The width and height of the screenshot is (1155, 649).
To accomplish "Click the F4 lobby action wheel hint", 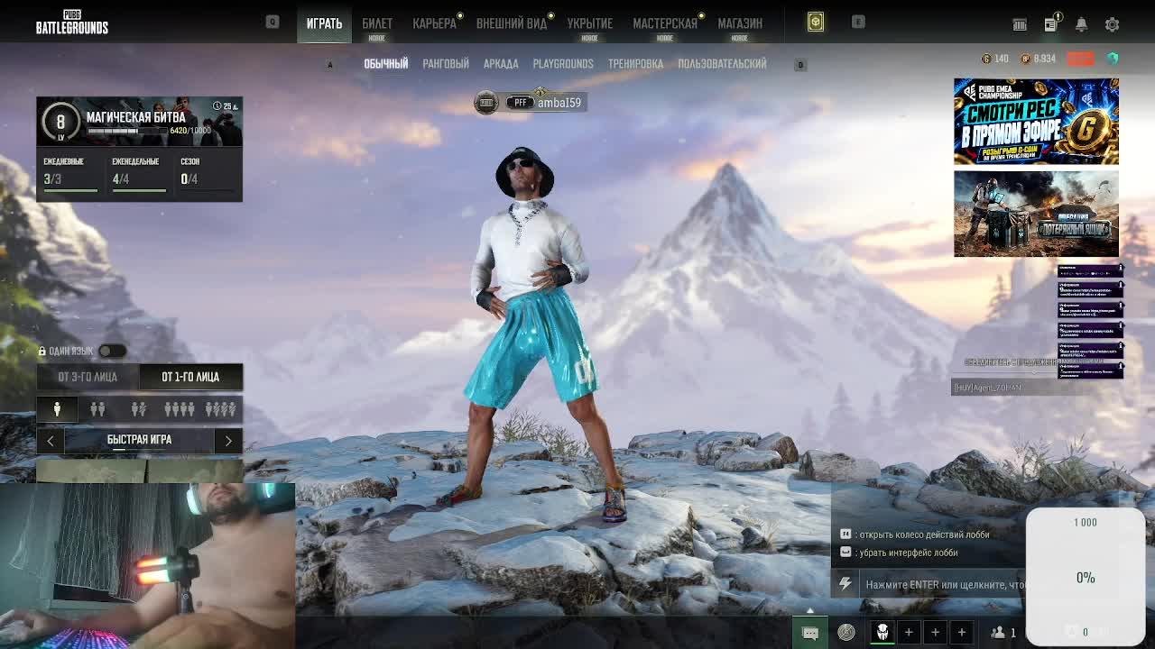I will coord(915,535).
